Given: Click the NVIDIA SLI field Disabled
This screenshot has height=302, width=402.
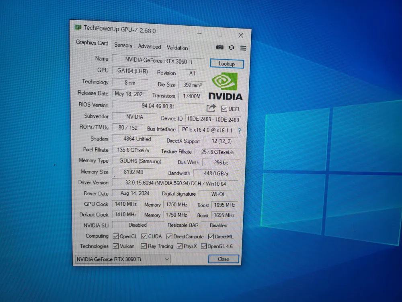Looking at the screenshot, I should [x=137, y=225].
